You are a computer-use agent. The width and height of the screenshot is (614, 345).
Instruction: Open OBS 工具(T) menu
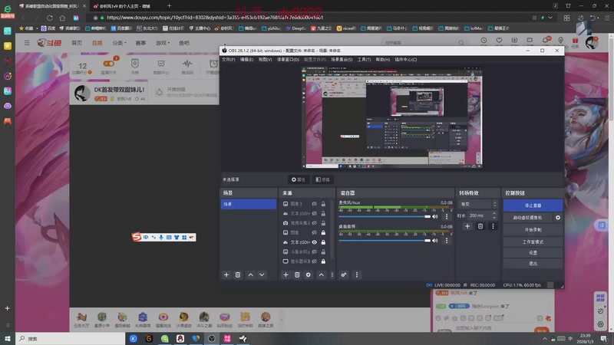[364, 60]
